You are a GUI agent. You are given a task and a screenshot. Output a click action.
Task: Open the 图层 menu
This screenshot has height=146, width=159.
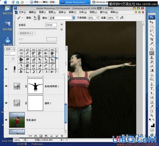click(x=52, y=12)
